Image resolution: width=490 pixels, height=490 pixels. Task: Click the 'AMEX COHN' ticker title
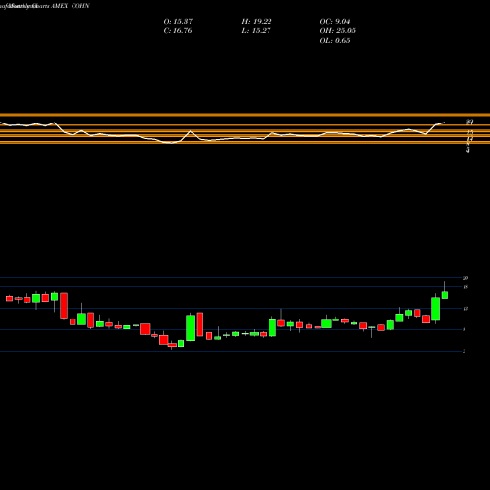click(x=71, y=6)
